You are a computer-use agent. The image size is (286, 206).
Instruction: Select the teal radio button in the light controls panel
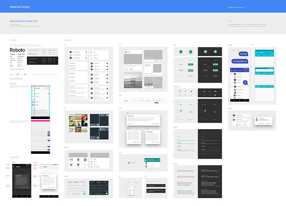[185, 91]
